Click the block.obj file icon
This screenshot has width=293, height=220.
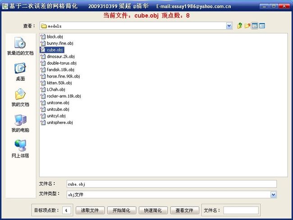(43, 37)
